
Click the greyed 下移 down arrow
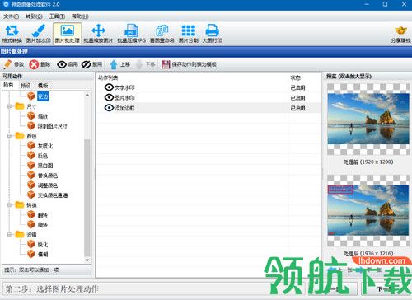(139, 64)
